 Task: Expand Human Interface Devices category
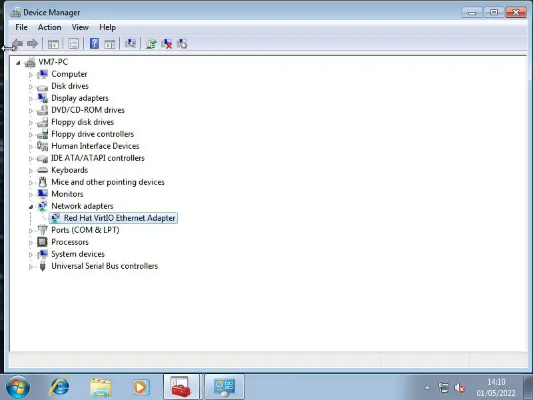click(31, 147)
